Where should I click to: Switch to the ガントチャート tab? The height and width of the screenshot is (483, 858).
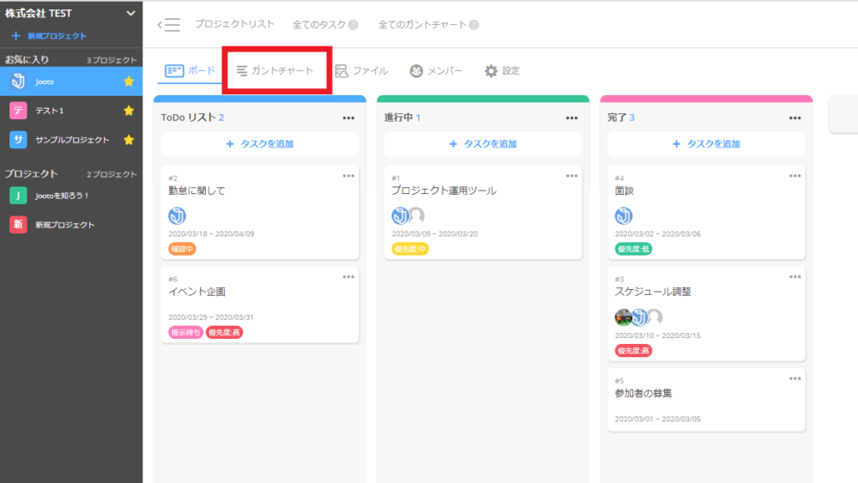point(275,70)
